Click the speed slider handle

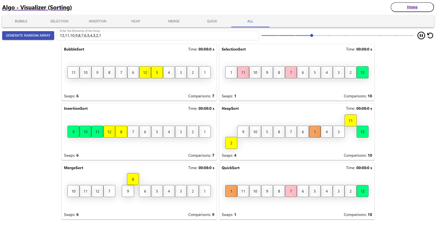pyautogui.click(x=312, y=36)
